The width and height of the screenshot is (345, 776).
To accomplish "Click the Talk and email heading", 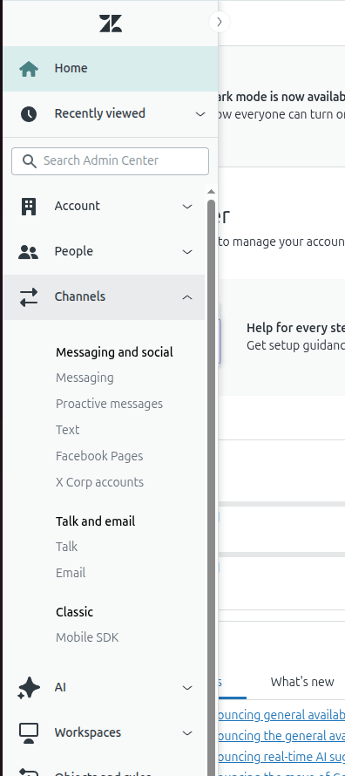I will [x=95, y=521].
